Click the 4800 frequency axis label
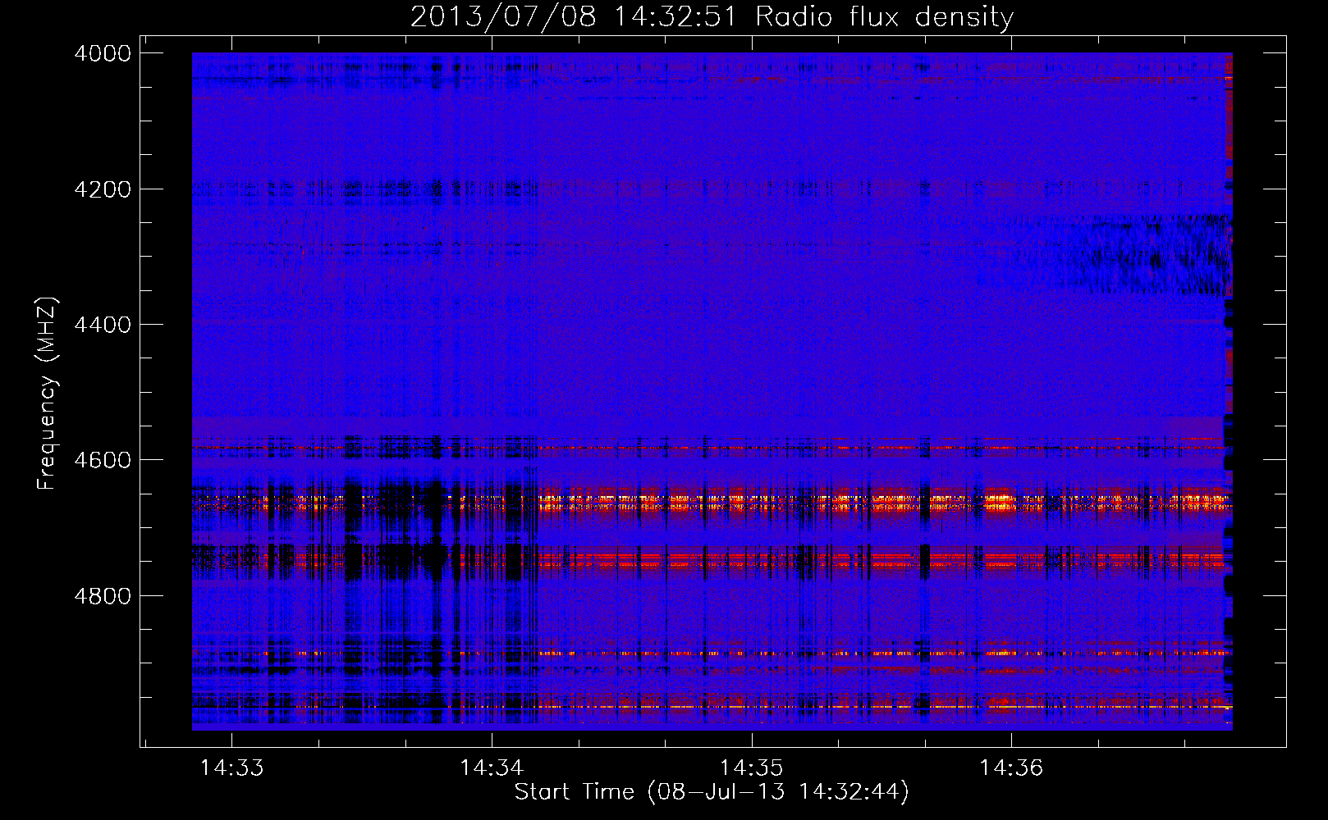 (x=103, y=595)
